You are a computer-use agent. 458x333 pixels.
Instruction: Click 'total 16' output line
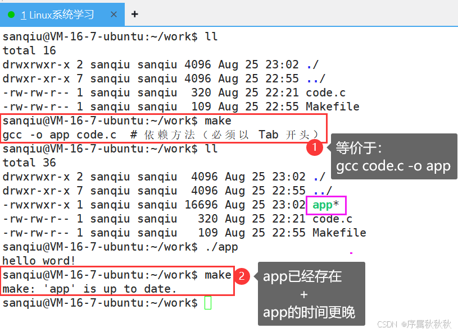click(29, 50)
